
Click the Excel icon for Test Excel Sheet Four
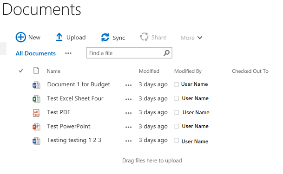(36, 99)
